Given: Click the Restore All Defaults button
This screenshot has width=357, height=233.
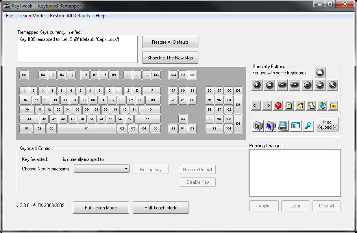Looking at the screenshot, I should tap(170, 42).
